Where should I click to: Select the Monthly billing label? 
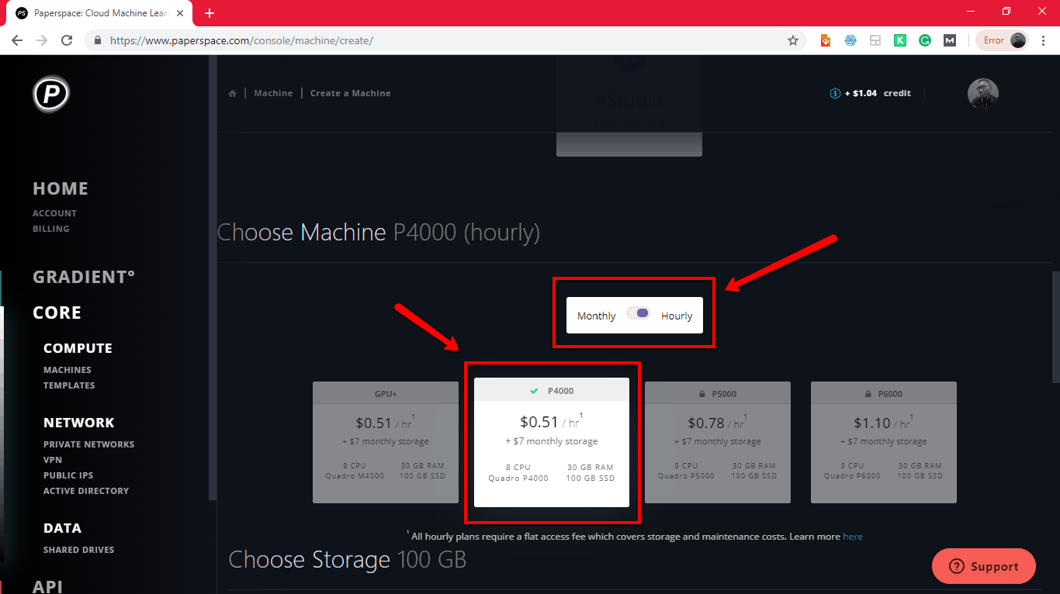596,316
